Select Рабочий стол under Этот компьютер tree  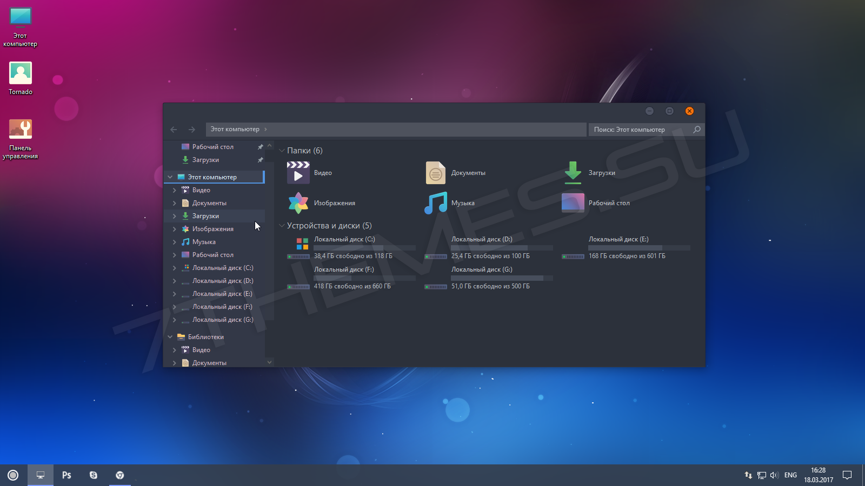pos(213,255)
